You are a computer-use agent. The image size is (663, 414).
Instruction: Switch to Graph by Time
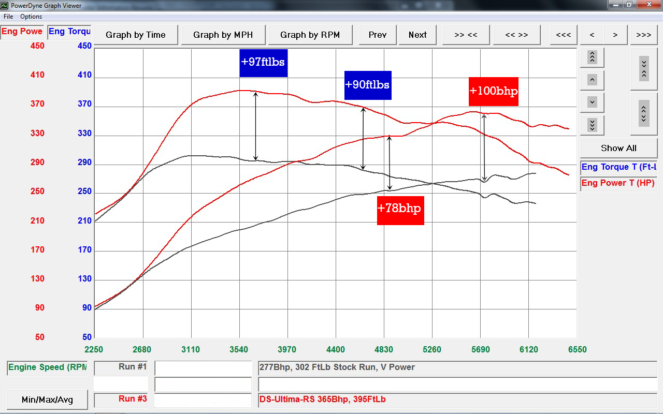[136, 35]
